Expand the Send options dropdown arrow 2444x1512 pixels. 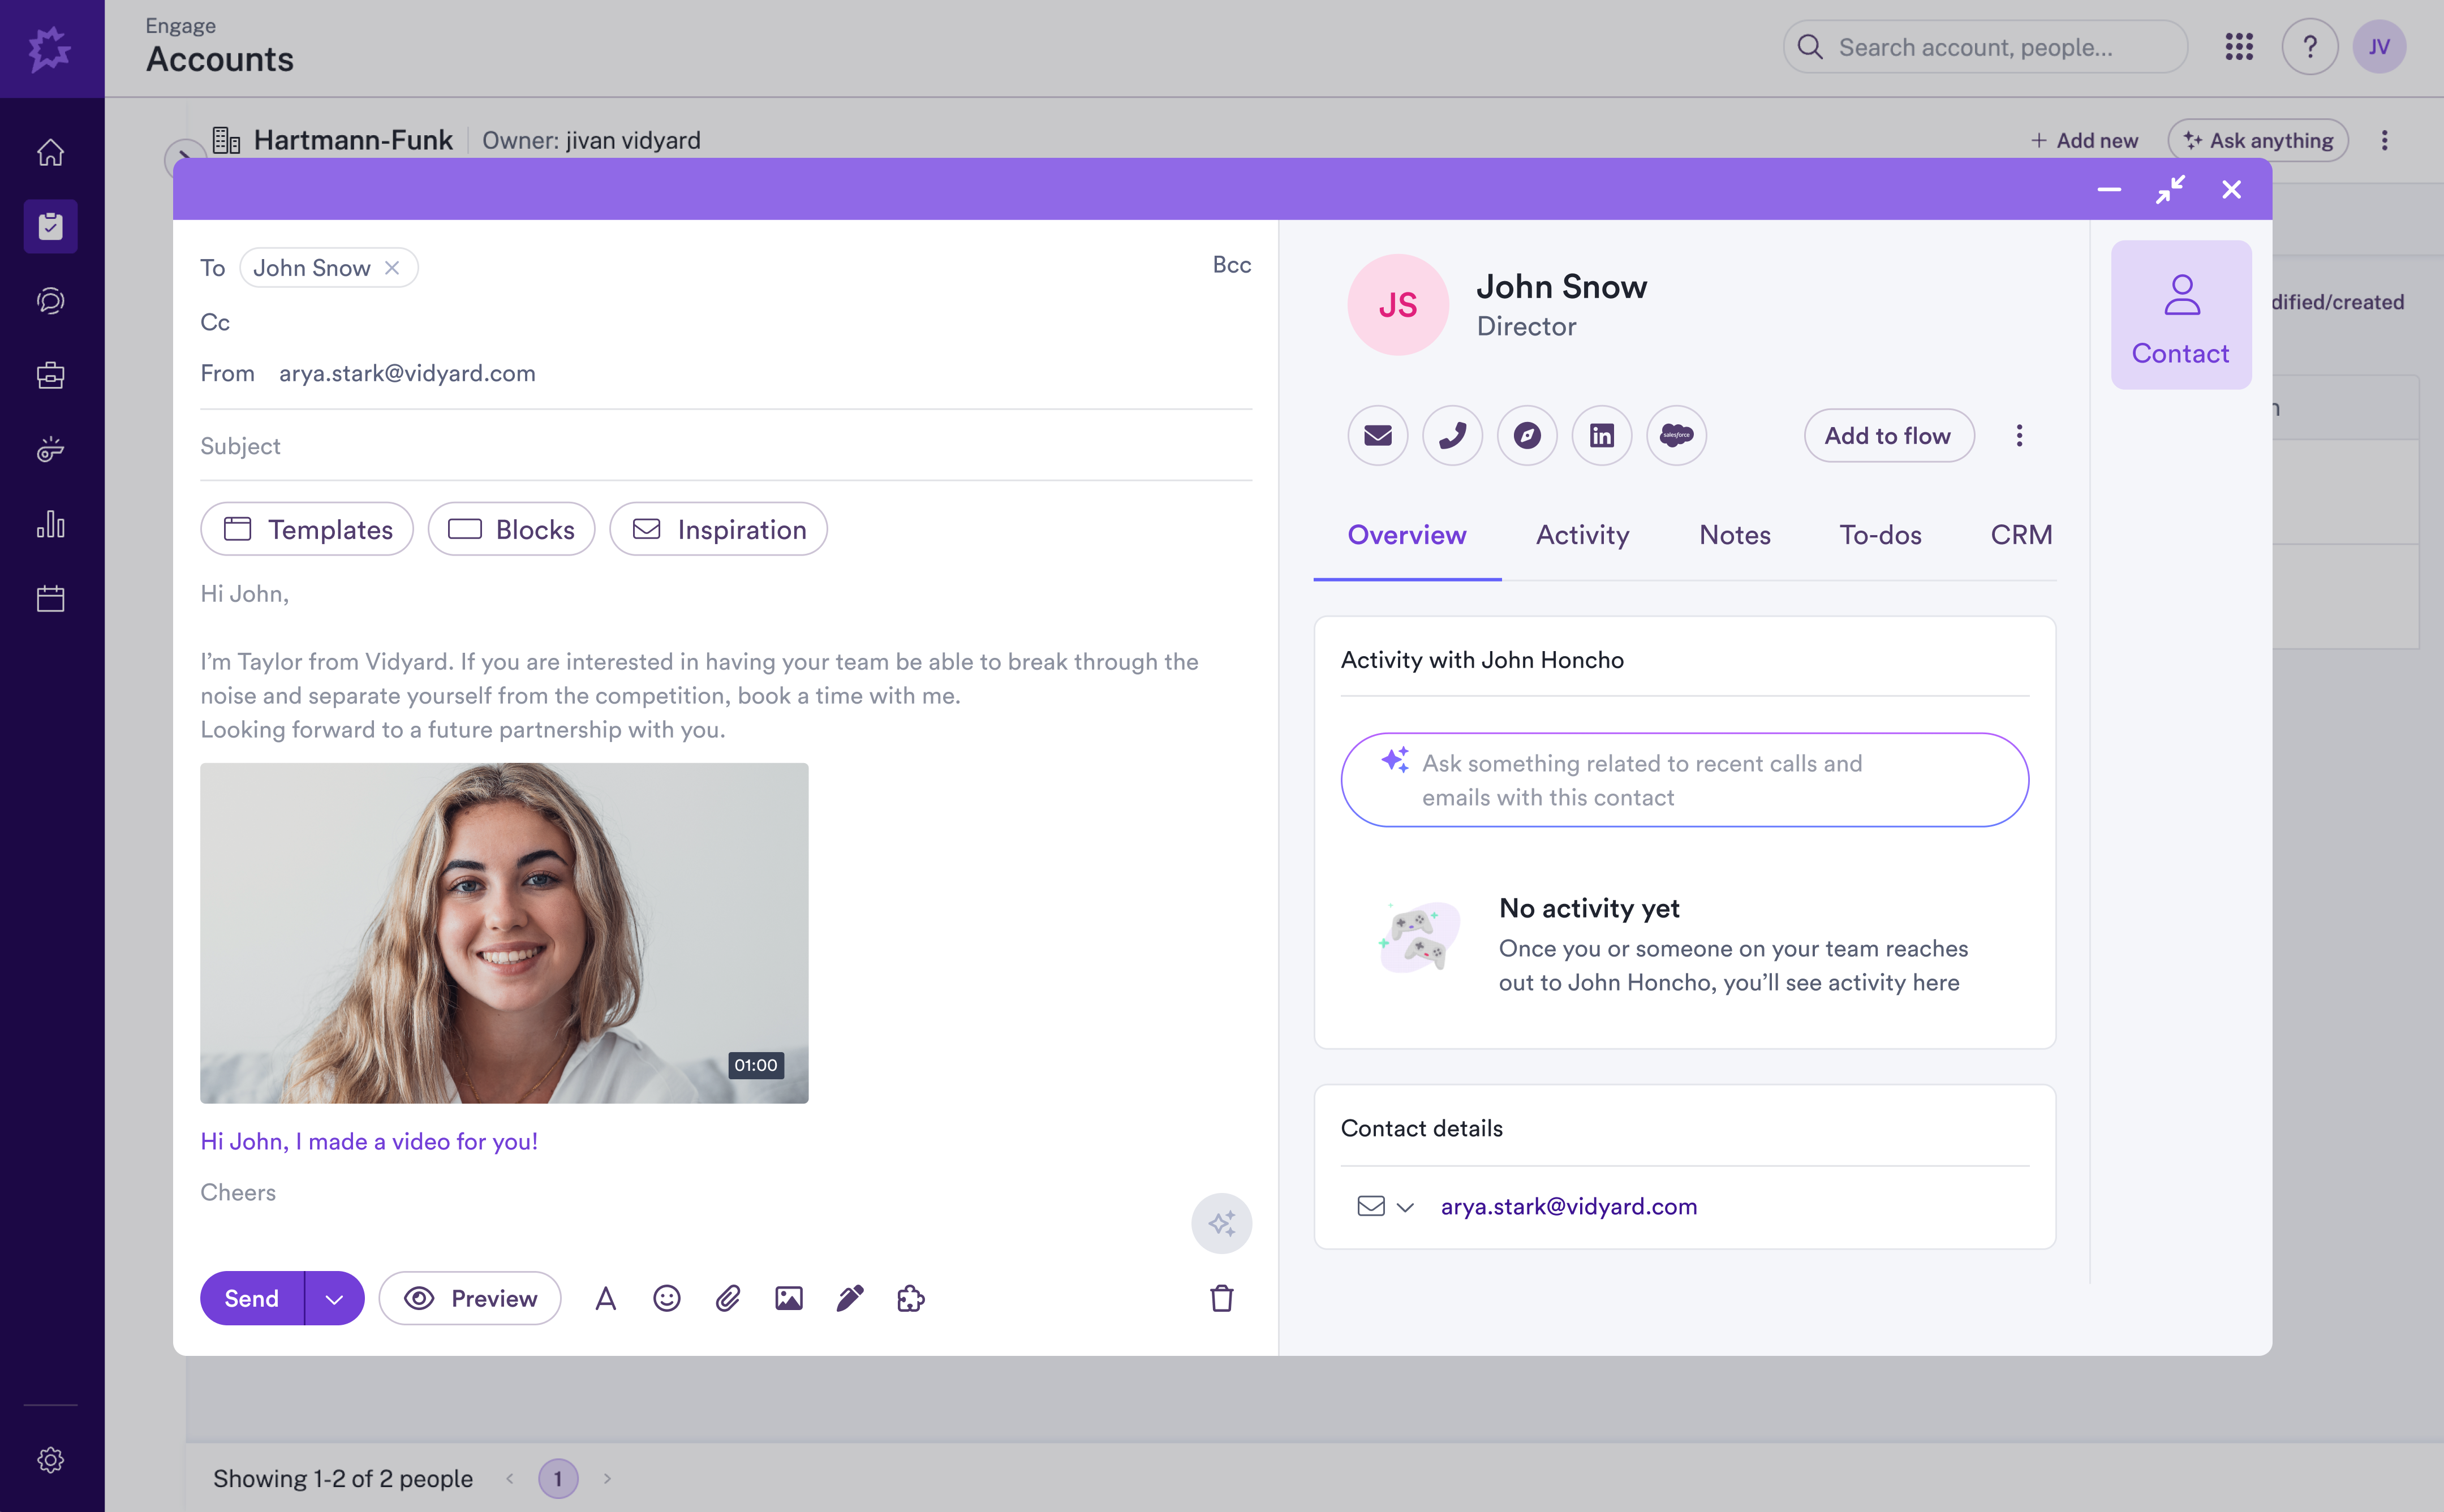pyautogui.click(x=335, y=1298)
